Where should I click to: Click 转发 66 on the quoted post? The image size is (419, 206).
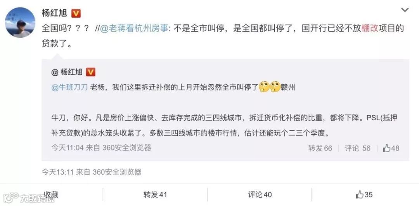[320, 148]
